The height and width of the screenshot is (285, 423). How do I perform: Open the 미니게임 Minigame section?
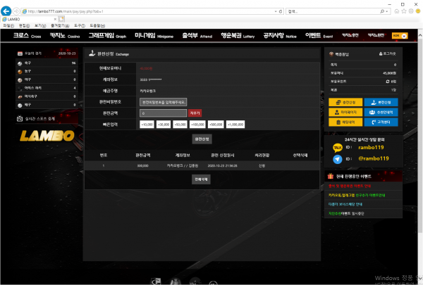[154, 36]
